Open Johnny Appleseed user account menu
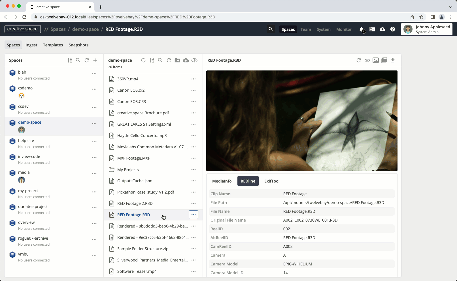Screen dimensions: 457x281 click(427, 29)
